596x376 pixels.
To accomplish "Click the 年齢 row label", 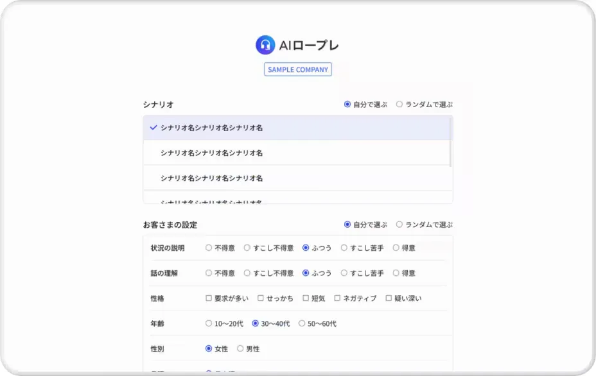I will pos(157,323).
